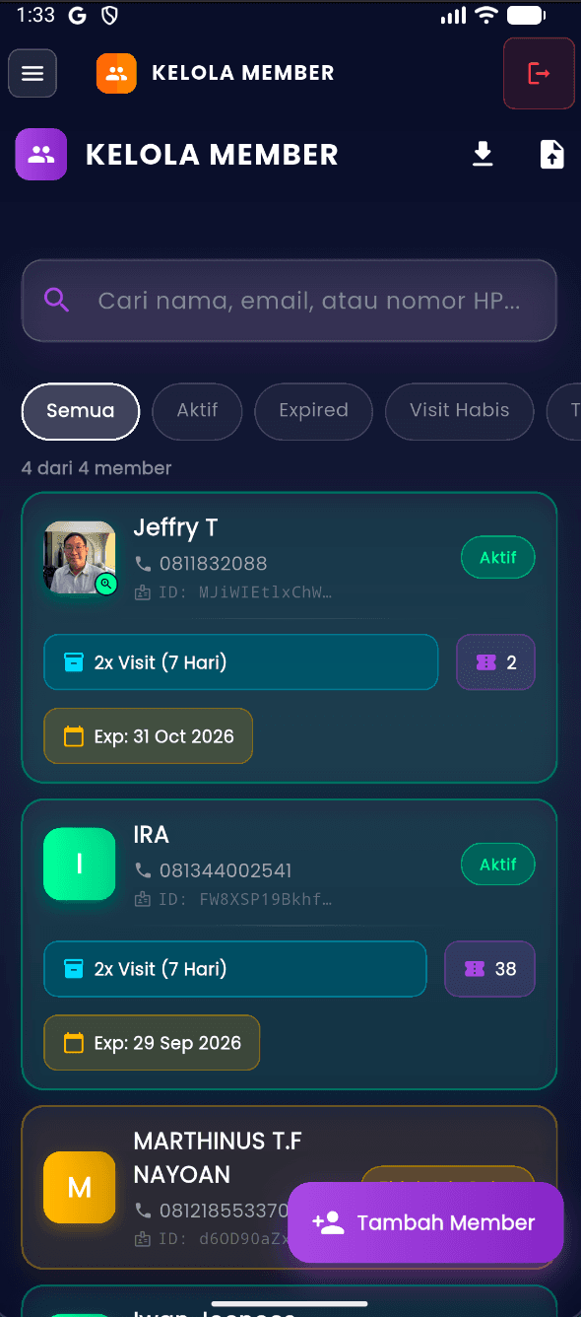Click the upload file icon
Screen dimensions: 581x1317
click(552, 155)
